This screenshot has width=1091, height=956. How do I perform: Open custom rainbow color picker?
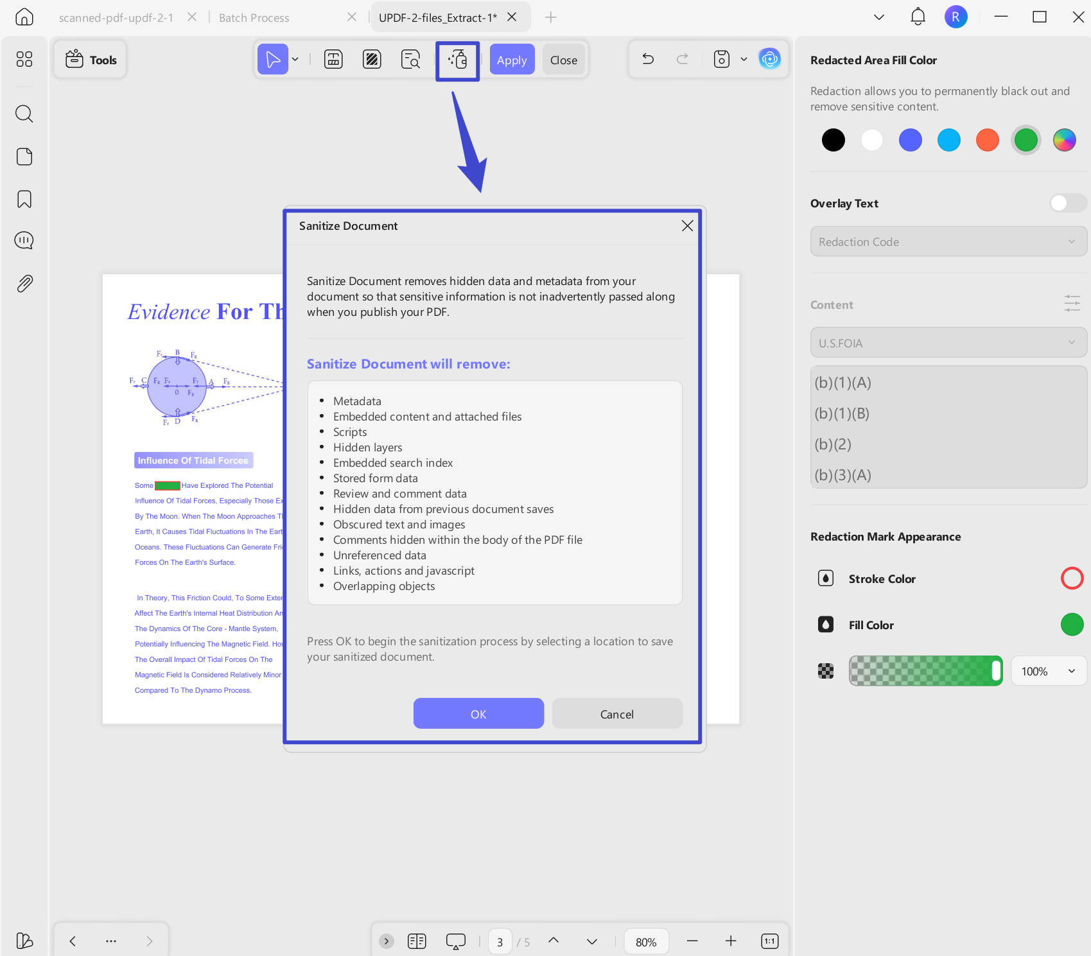click(x=1065, y=140)
